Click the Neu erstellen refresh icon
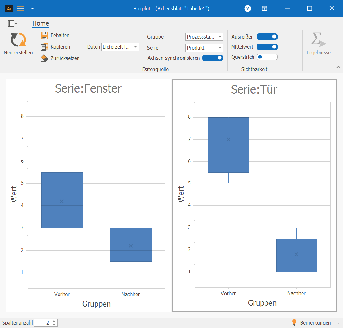Screen dimensions: 343x328 click(18, 40)
